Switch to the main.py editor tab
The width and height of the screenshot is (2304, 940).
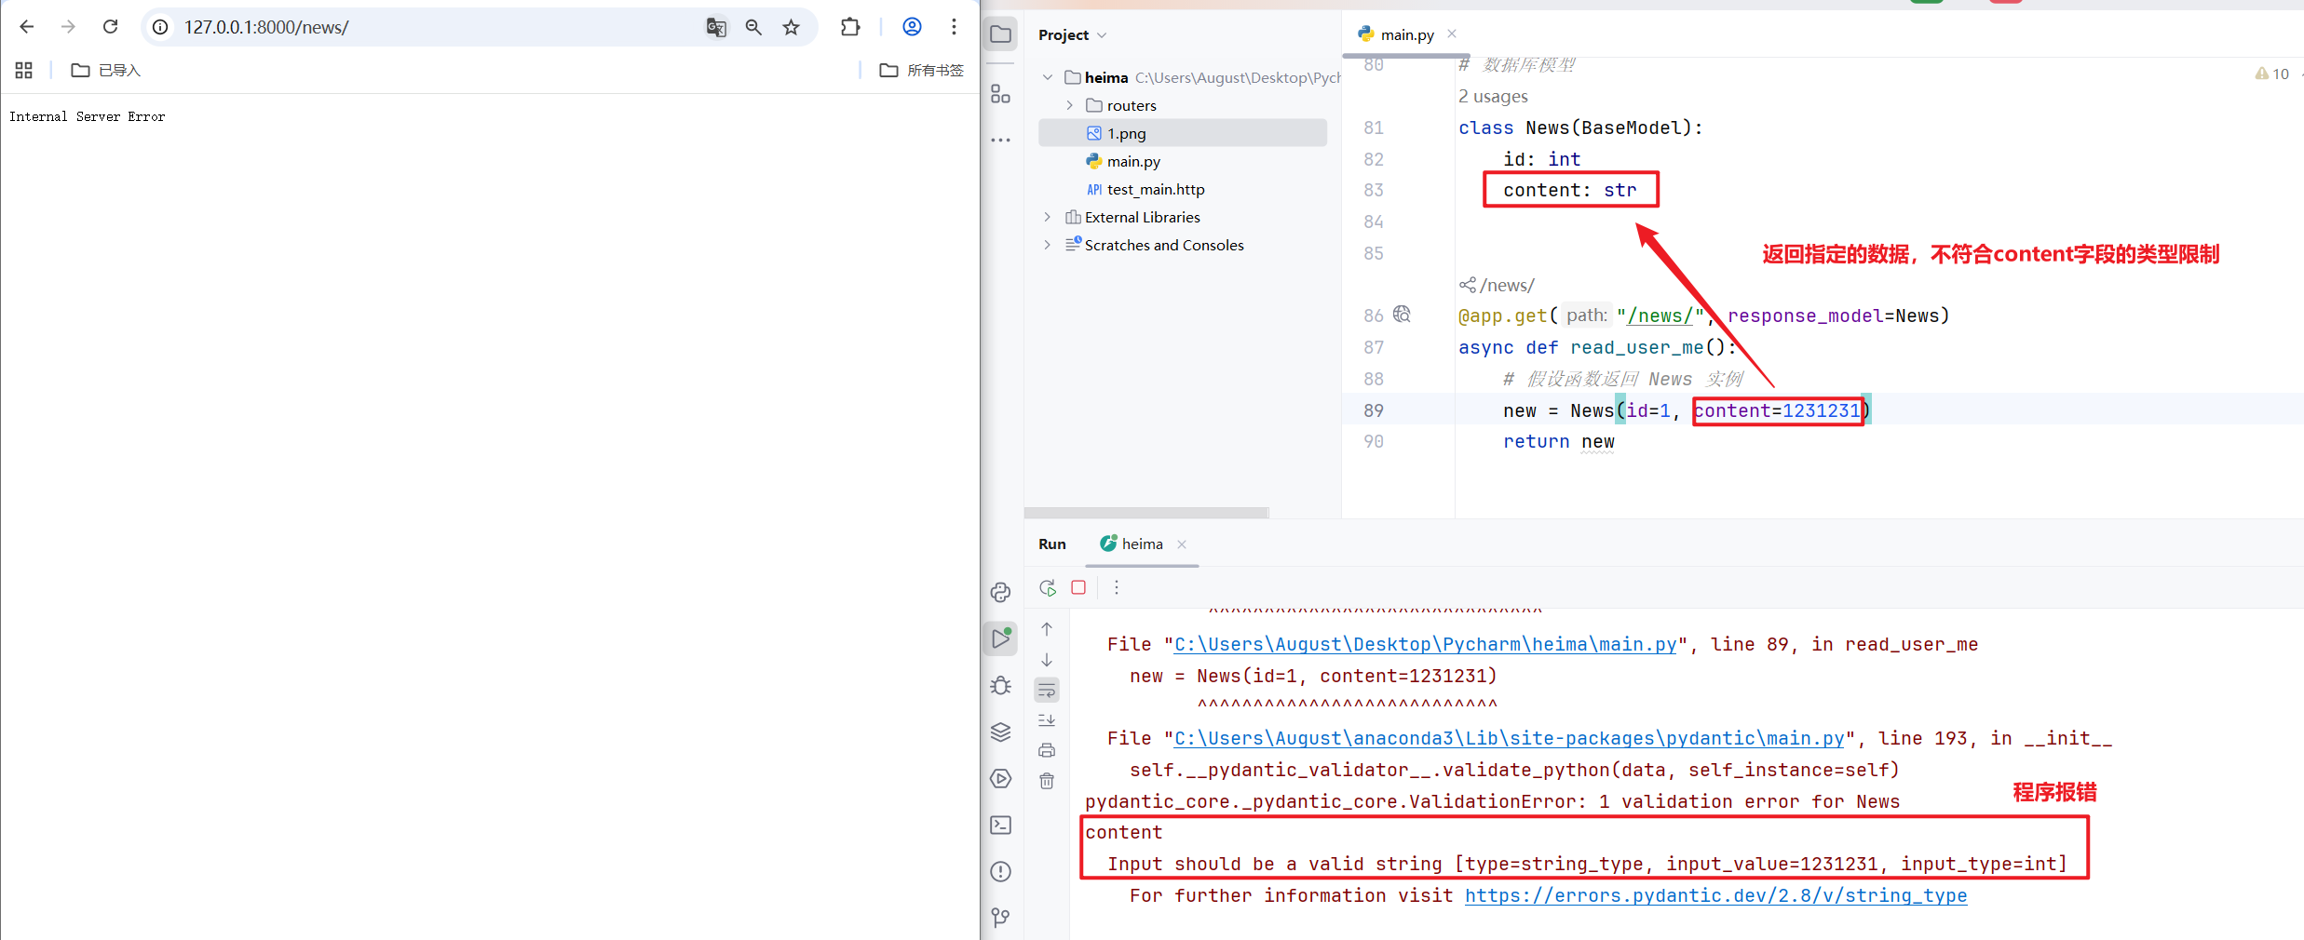pos(1406,34)
